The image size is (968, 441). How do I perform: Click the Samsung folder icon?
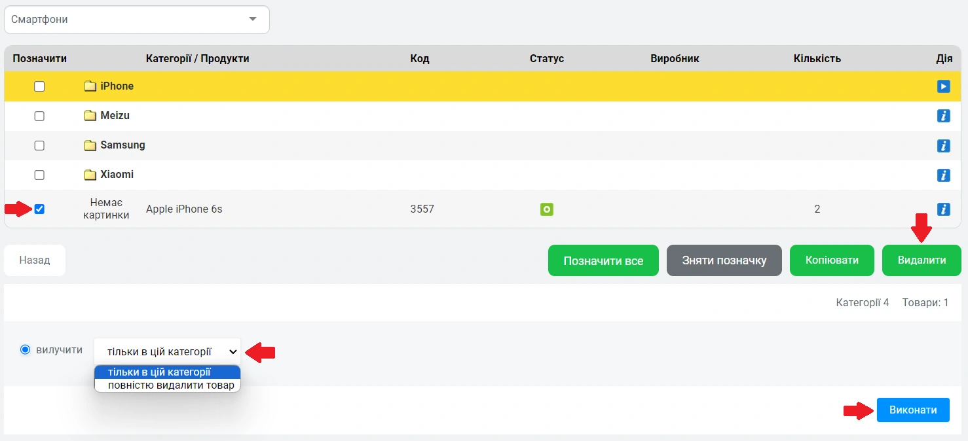pyautogui.click(x=90, y=145)
